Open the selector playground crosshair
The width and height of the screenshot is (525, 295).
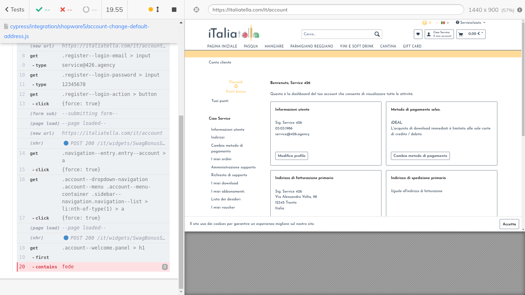[196, 9]
